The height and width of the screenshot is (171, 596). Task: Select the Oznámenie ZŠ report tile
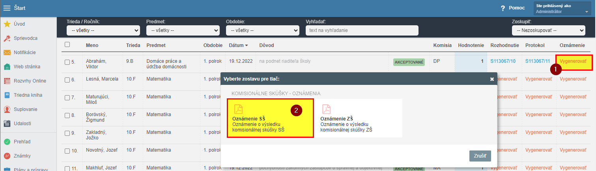tap(359, 118)
